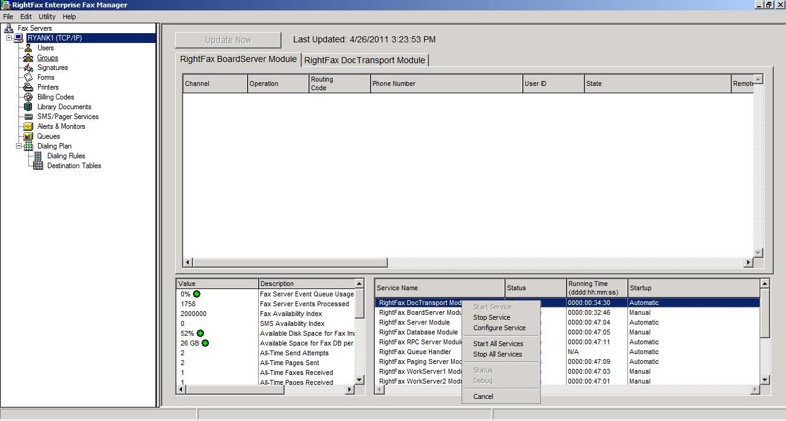Click the Groups icon in tree

point(28,58)
